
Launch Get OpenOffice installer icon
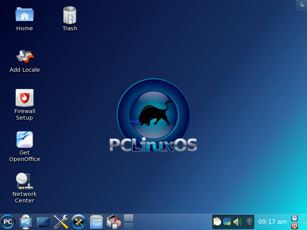click(x=25, y=140)
